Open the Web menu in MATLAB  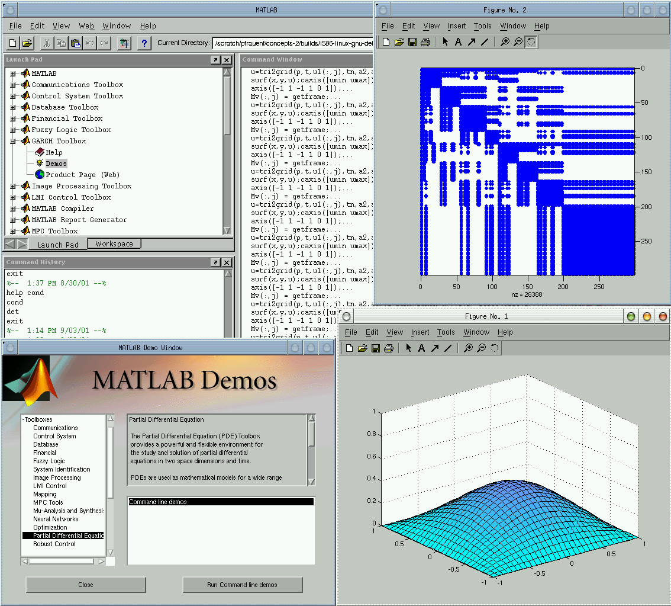[x=86, y=26]
